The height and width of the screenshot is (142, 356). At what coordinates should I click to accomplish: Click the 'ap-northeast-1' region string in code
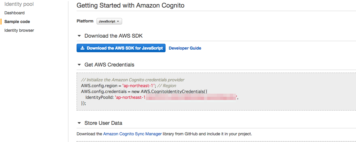139,86
